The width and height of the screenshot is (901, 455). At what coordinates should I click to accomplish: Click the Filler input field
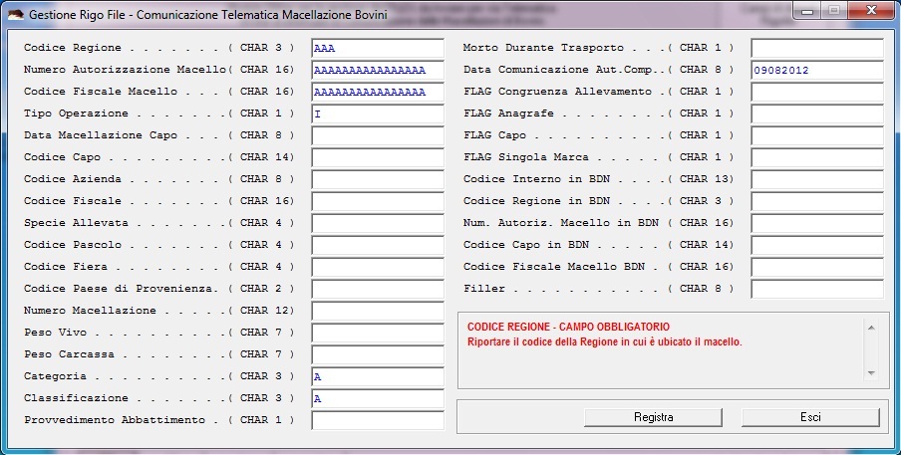point(817,289)
